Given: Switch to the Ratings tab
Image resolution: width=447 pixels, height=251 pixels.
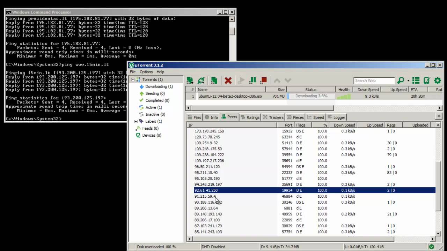Looking at the screenshot, I should tap(250, 117).
